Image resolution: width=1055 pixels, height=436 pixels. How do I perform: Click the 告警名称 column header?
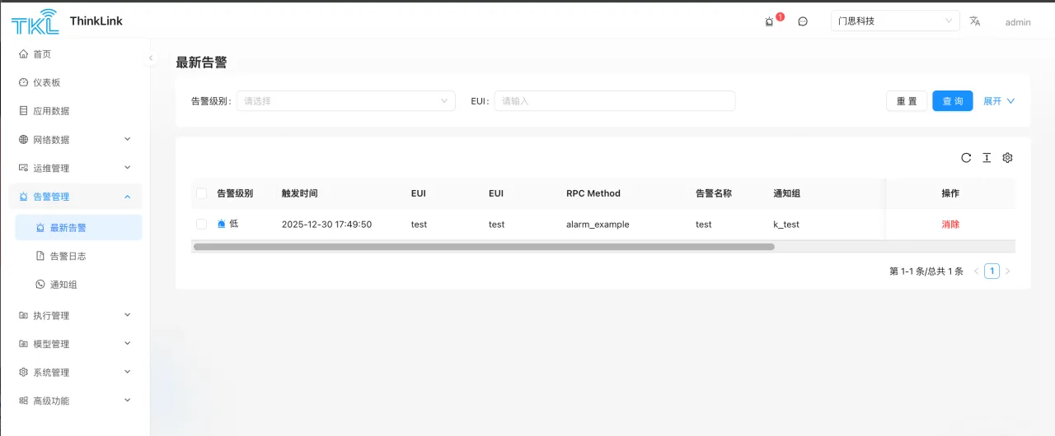pos(714,193)
